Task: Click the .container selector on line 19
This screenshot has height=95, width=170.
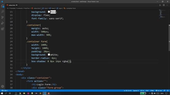Action: point(33,25)
